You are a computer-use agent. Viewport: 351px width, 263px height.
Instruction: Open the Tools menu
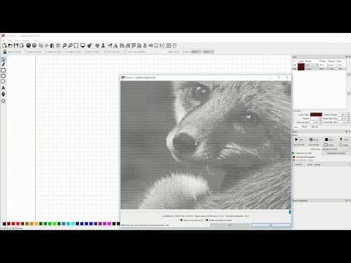tap(18, 40)
